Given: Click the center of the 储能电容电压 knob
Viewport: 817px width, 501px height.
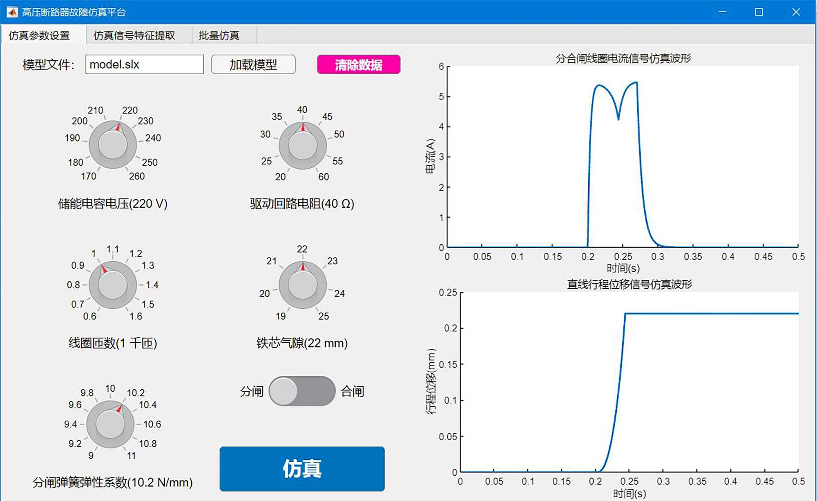Looking at the screenshot, I should point(113,144).
